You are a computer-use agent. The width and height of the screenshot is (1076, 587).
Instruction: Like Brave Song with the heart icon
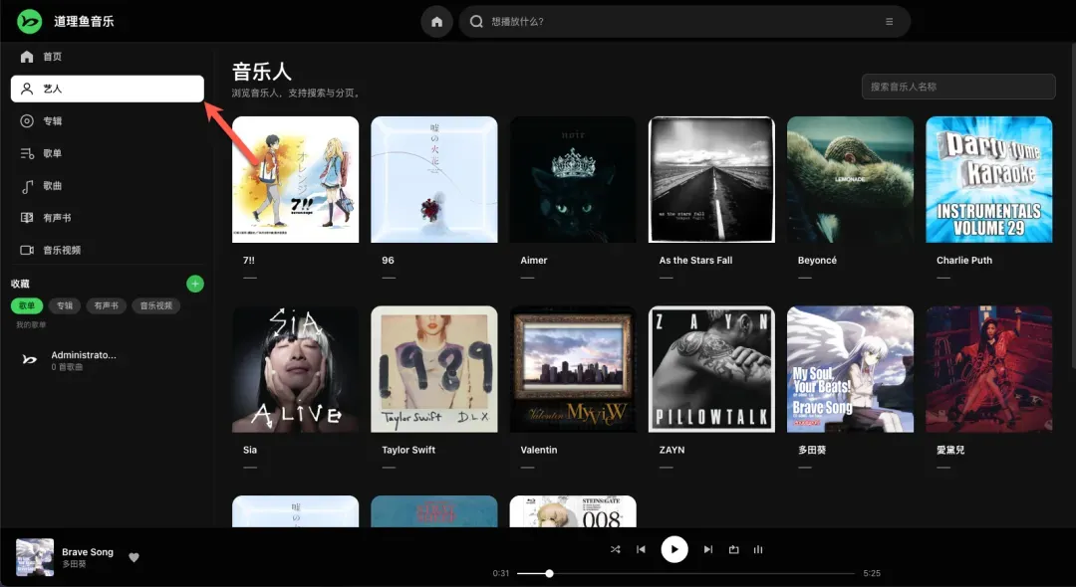tap(134, 558)
